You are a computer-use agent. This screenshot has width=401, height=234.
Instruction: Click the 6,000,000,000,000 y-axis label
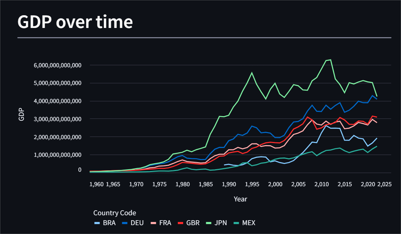pyautogui.click(x=57, y=65)
